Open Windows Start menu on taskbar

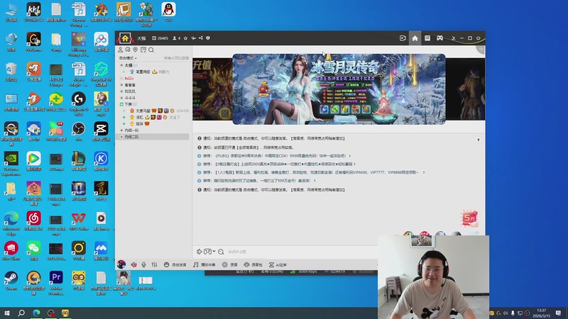(x=7, y=313)
